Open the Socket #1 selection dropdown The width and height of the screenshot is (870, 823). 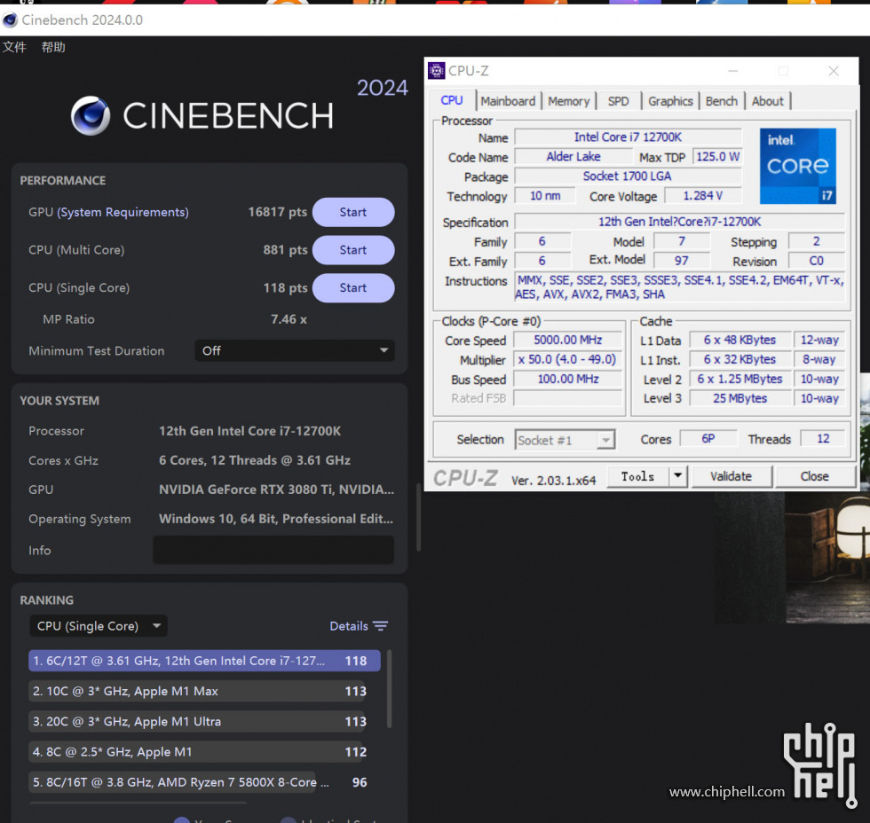565,441
